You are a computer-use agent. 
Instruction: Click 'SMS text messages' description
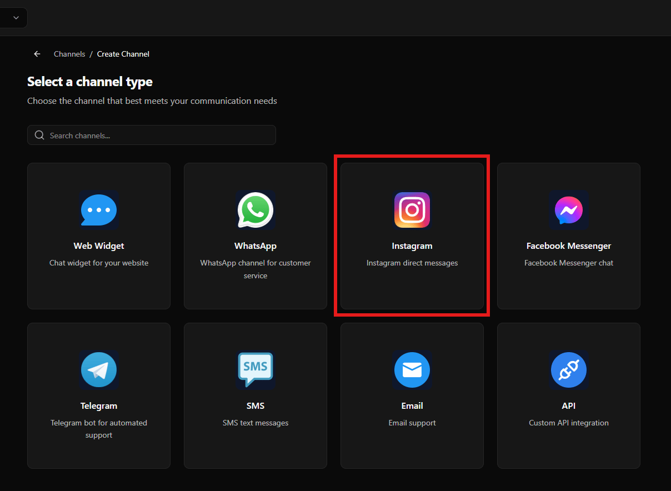point(256,423)
